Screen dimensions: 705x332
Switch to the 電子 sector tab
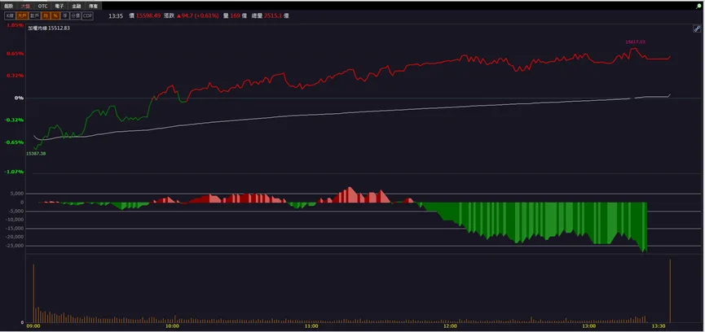pyautogui.click(x=59, y=7)
